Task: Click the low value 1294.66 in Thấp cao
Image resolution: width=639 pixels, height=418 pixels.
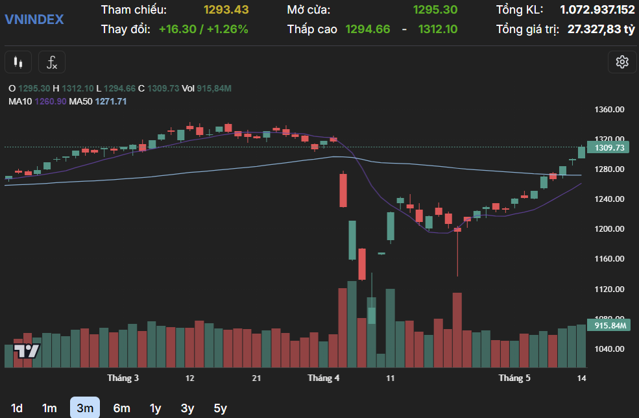Action: 368,29
